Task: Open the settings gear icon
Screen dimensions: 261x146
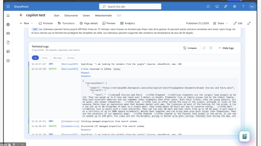Action: click(x=234, y=6)
